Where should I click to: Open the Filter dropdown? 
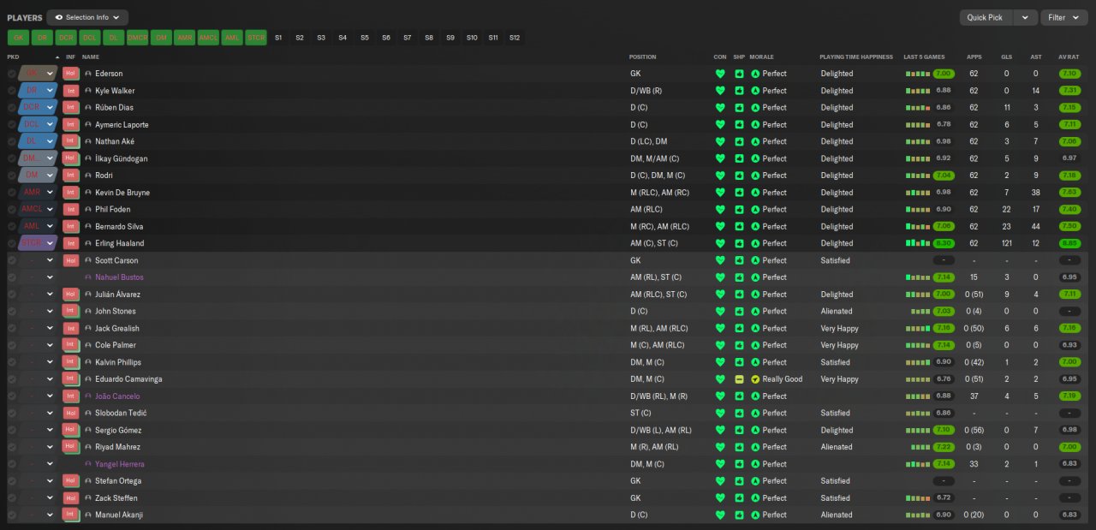pyautogui.click(x=1063, y=17)
